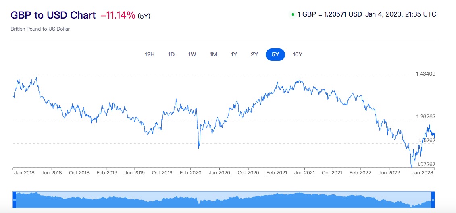The width and height of the screenshot is (456, 213).
Task: Choose the 1W range option
Action: 192,54
